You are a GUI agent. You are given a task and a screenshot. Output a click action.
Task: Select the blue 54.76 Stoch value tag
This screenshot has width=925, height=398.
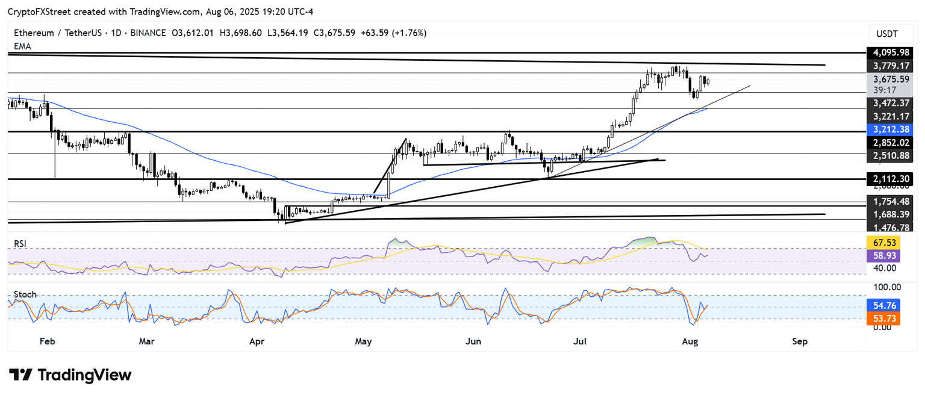883,305
